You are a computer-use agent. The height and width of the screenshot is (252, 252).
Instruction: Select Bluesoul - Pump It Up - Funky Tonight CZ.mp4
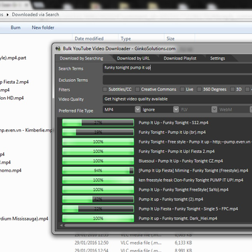click(x=180, y=161)
